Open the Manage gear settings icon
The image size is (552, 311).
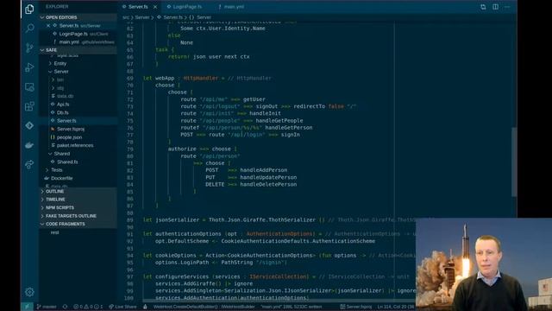(29, 292)
